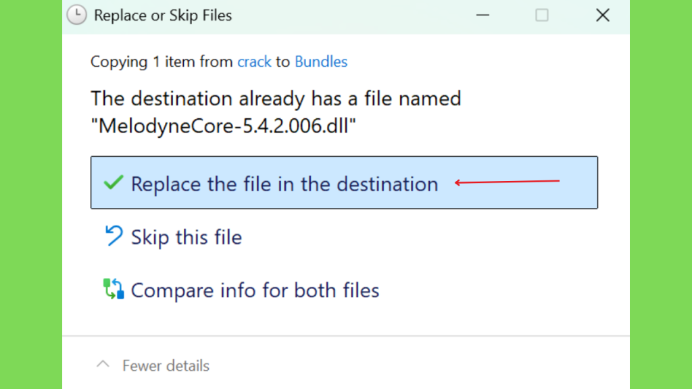Choose the Skip this file text
692x389 pixels.
click(187, 237)
